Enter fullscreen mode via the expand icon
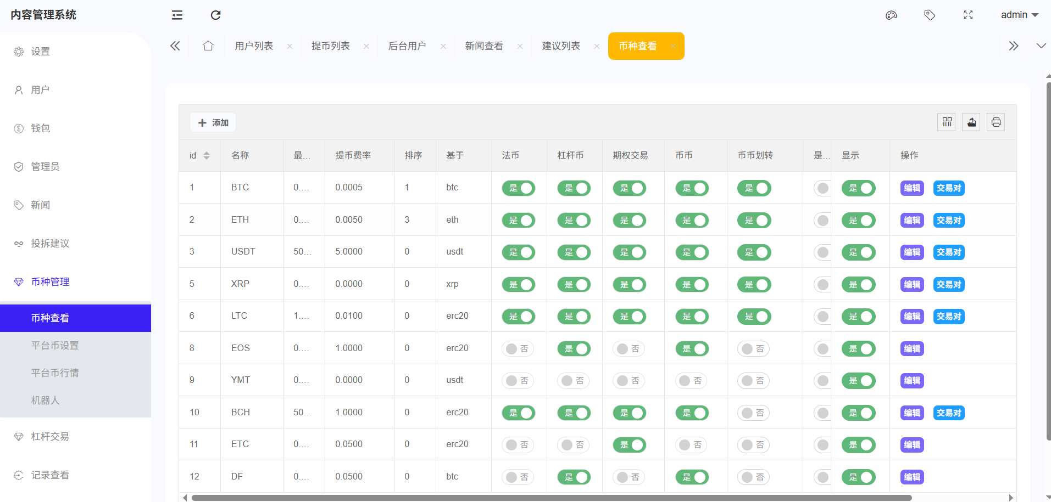This screenshot has height=502, width=1051. (x=968, y=15)
